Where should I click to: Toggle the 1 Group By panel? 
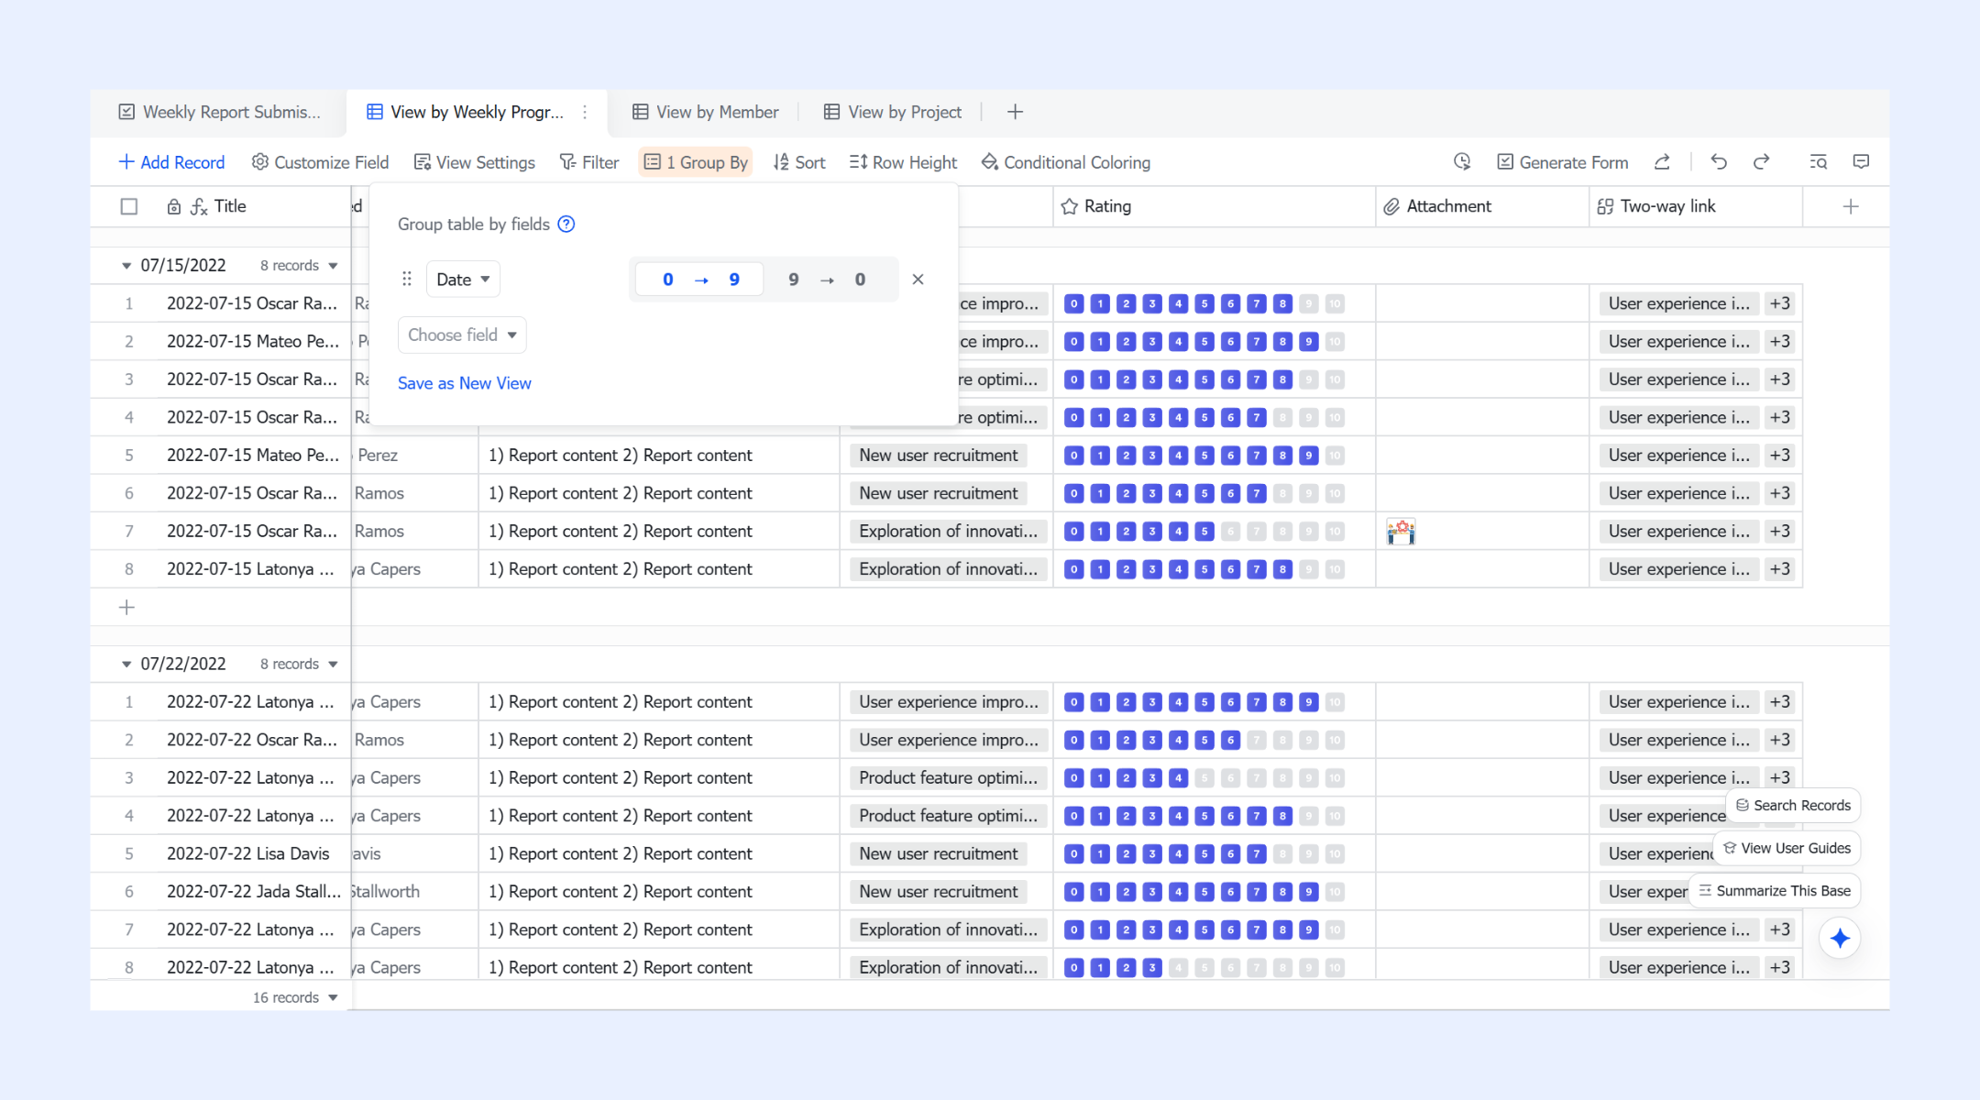point(696,162)
